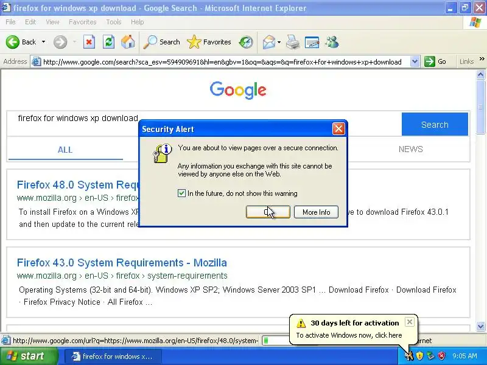Stop page loading with red X icon
Image resolution: width=487 pixels, height=365 pixels.
(x=89, y=42)
